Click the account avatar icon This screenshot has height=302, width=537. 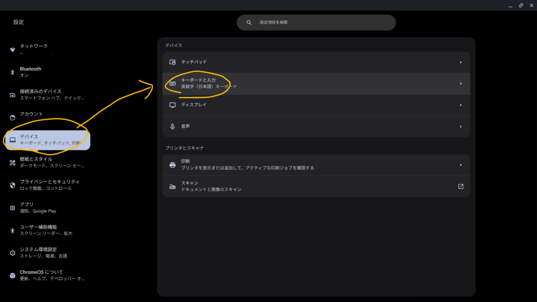tap(13, 117)
